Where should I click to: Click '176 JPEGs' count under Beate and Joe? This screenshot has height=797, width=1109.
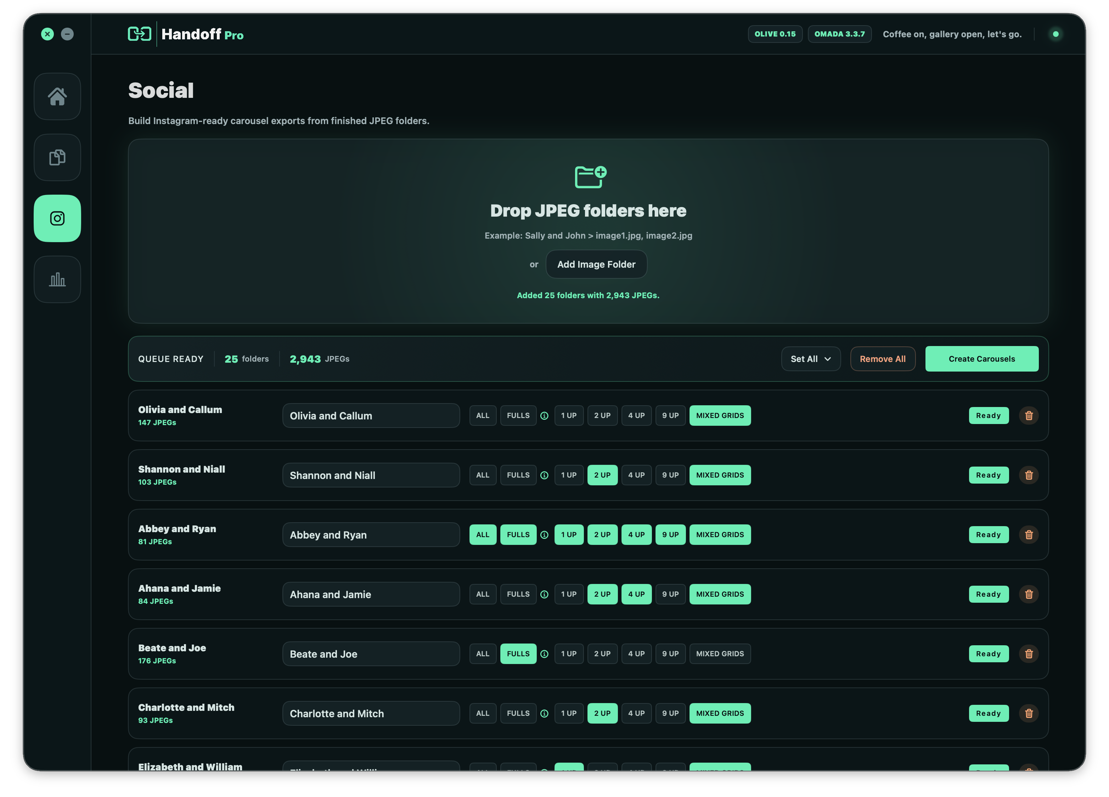click(157, 661)
